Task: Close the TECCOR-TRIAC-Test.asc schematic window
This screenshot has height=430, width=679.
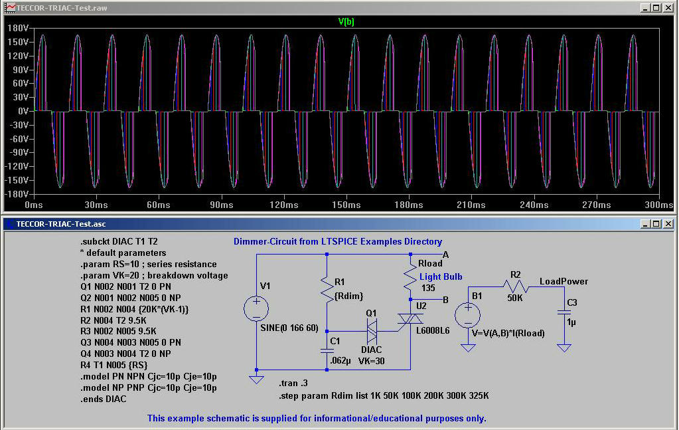Action: click(668, 224)
